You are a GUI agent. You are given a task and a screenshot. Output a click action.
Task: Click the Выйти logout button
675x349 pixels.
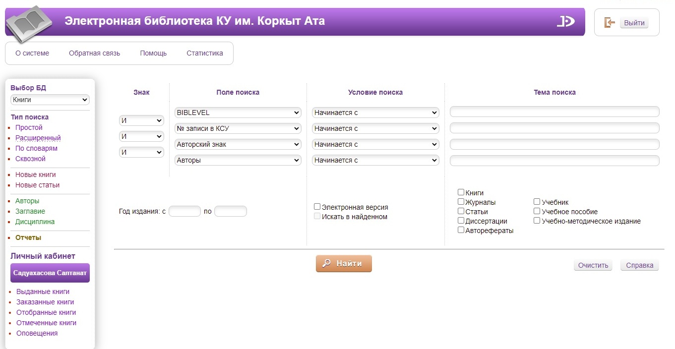click(x=634, y=23)
